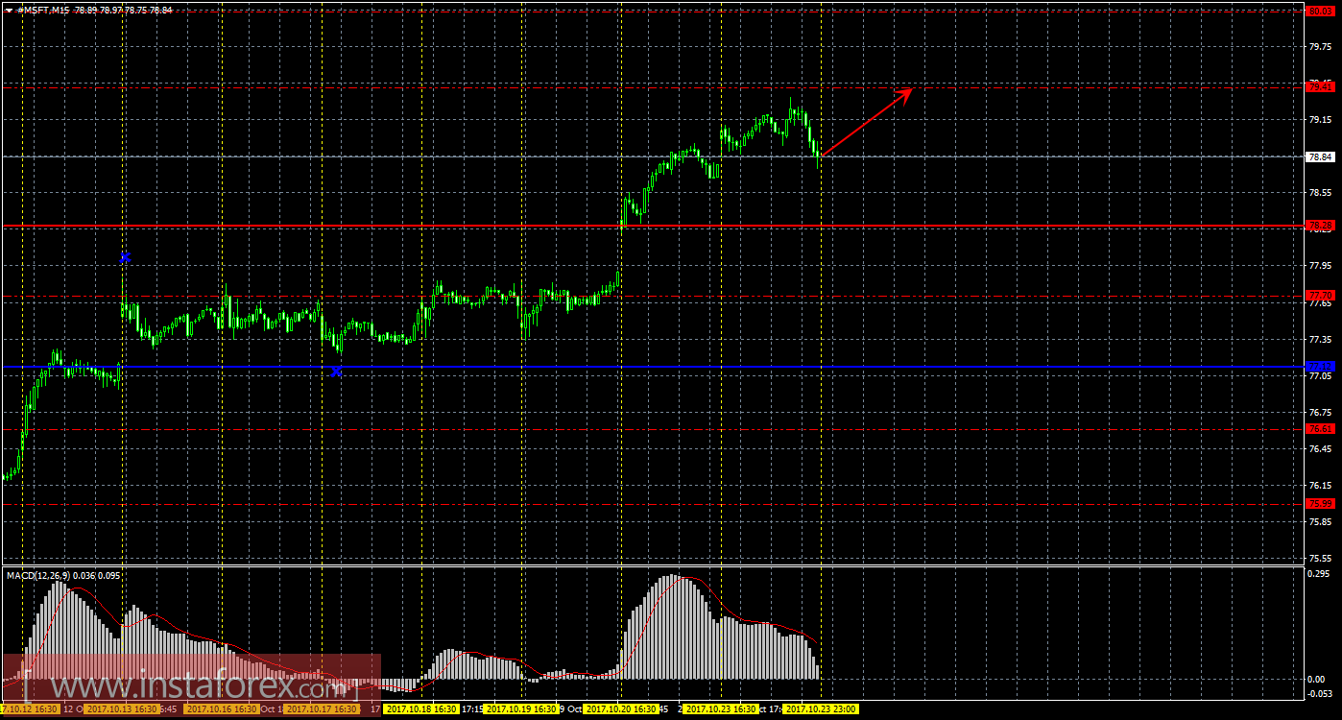Click the 78.55 price scale value
This screenshot has width=1342, height=720.
[1321, 193]
